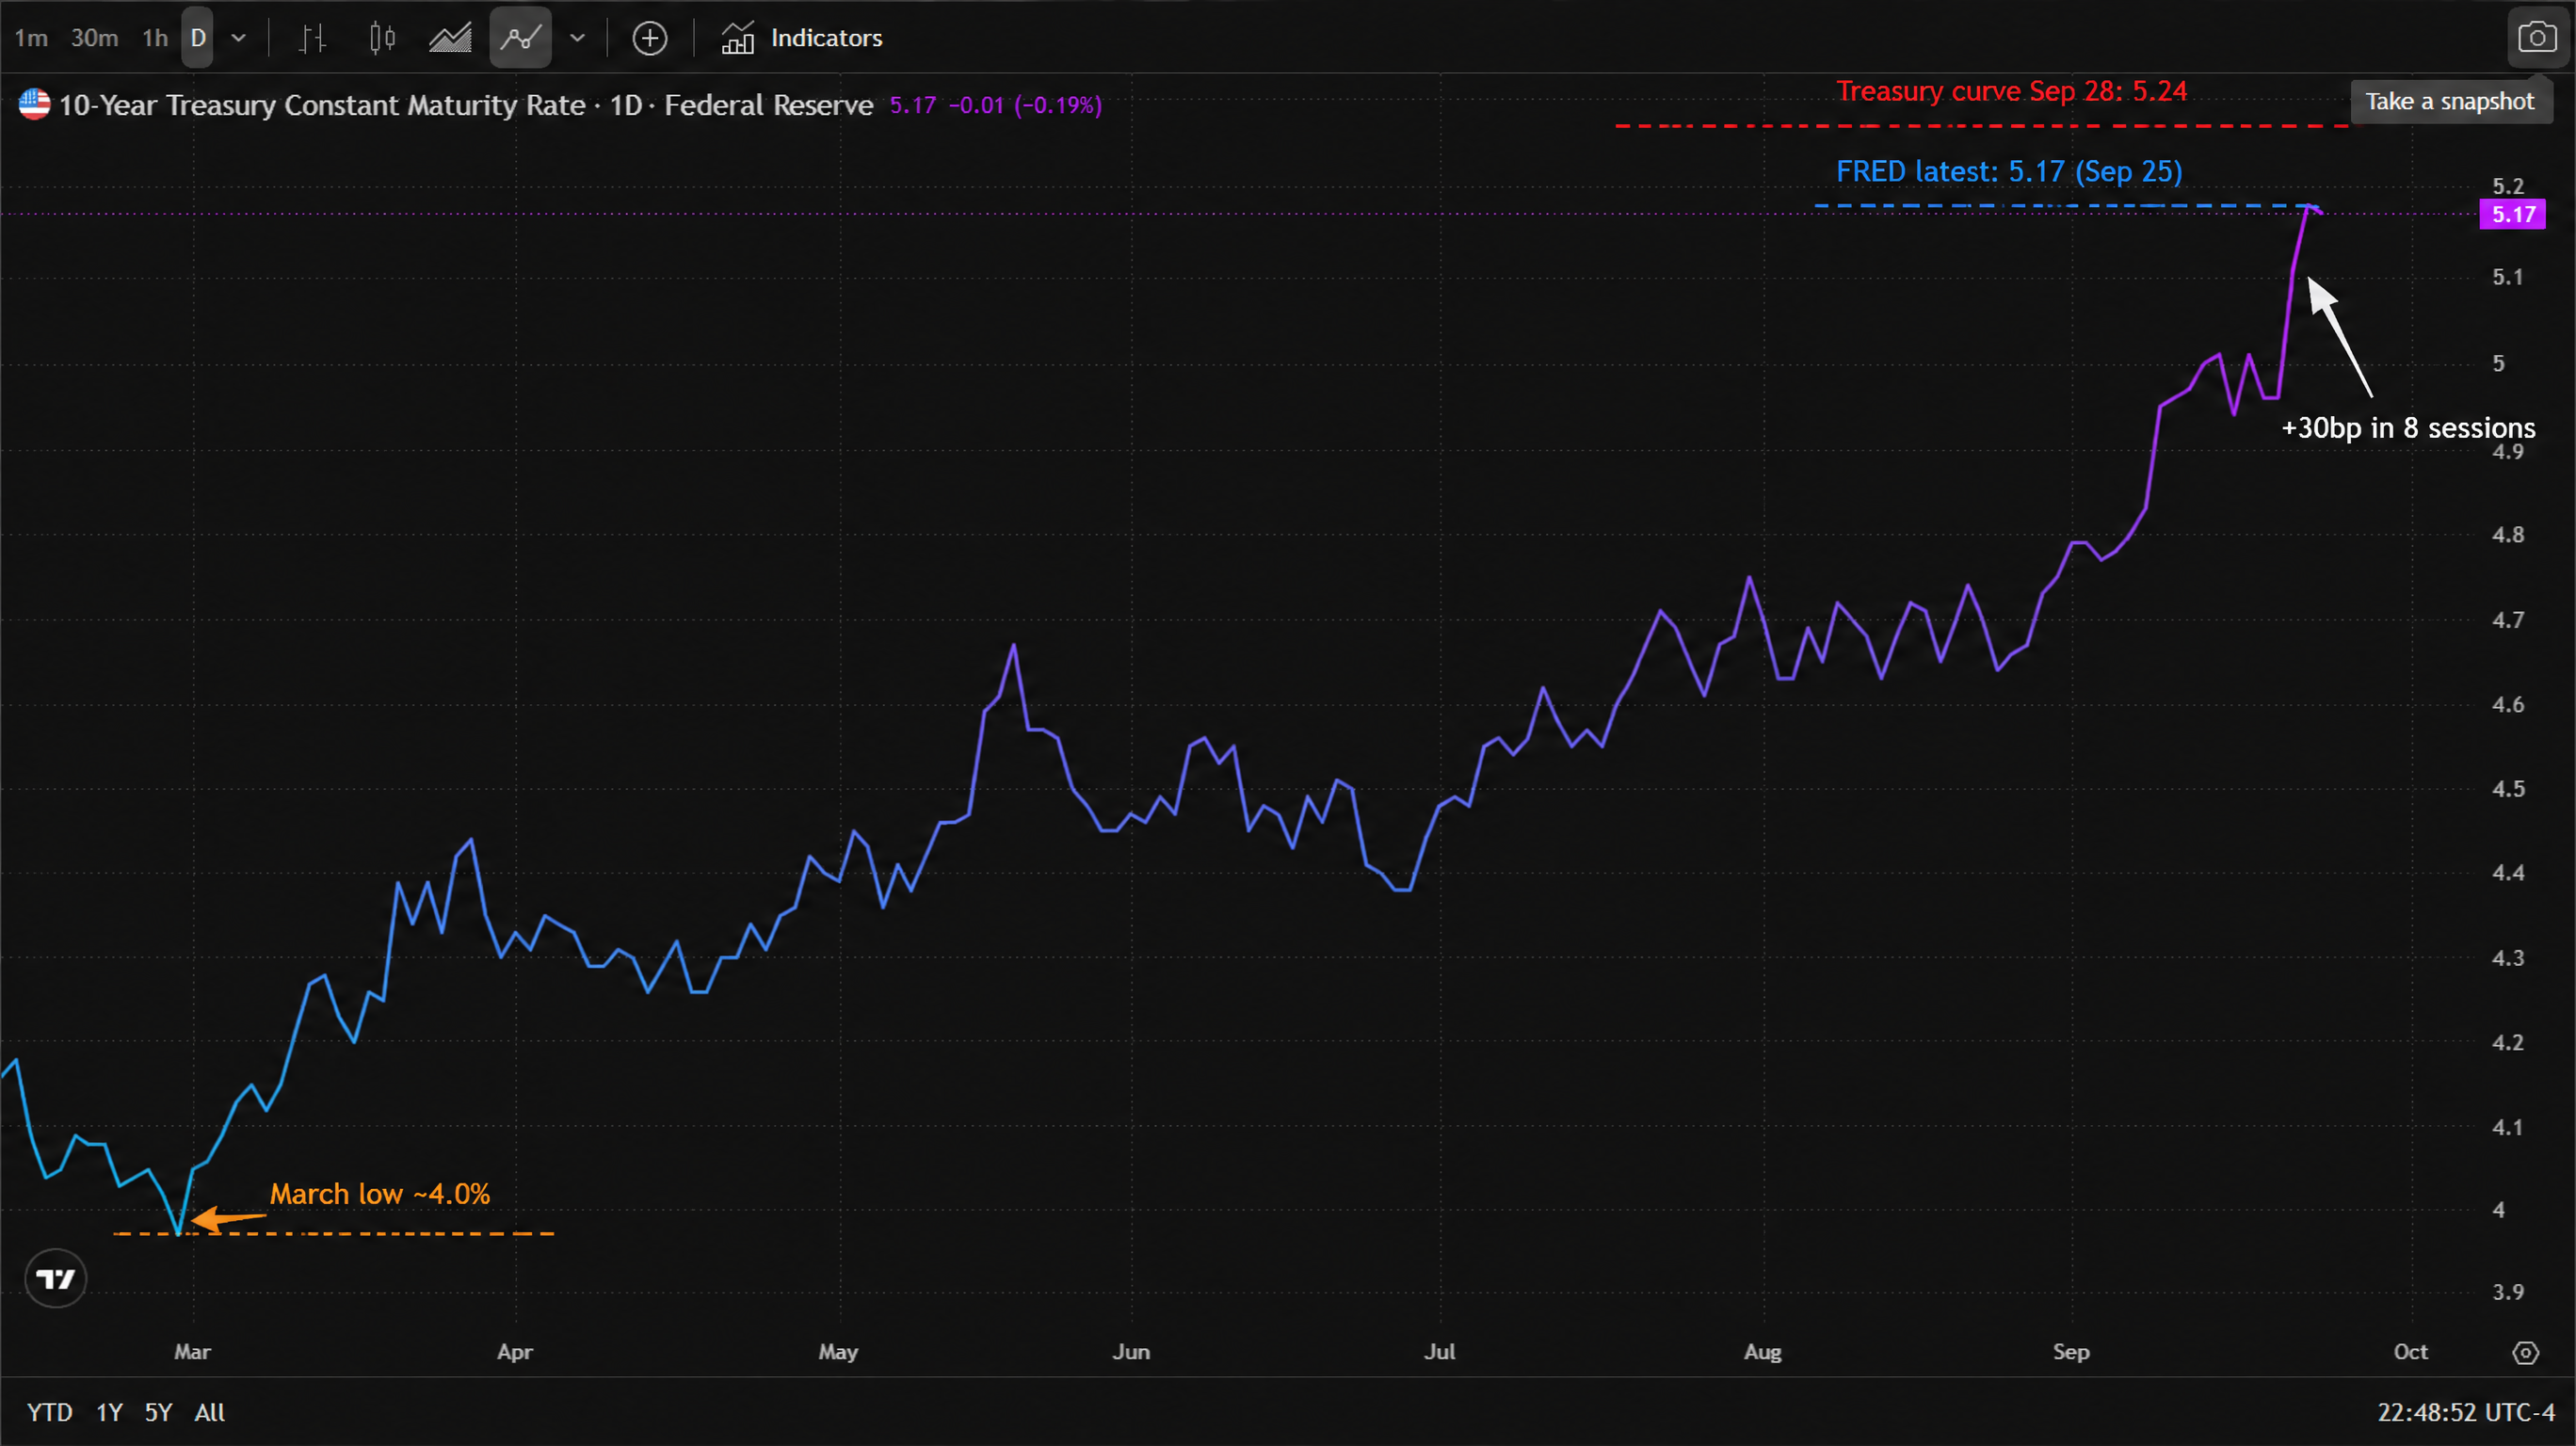
Task: Click the 5.17 current price label
Action: click(x=2512, y=214)
